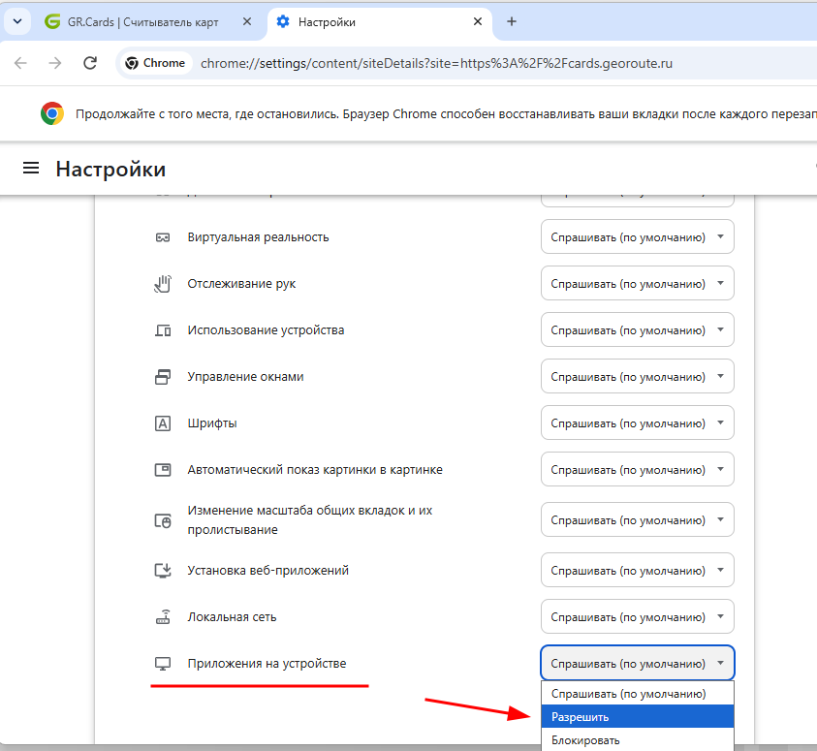The image size is (817, 751).
Task: Click the Приложения на устройстве monitor icon
Action: [x=163, y=664]
